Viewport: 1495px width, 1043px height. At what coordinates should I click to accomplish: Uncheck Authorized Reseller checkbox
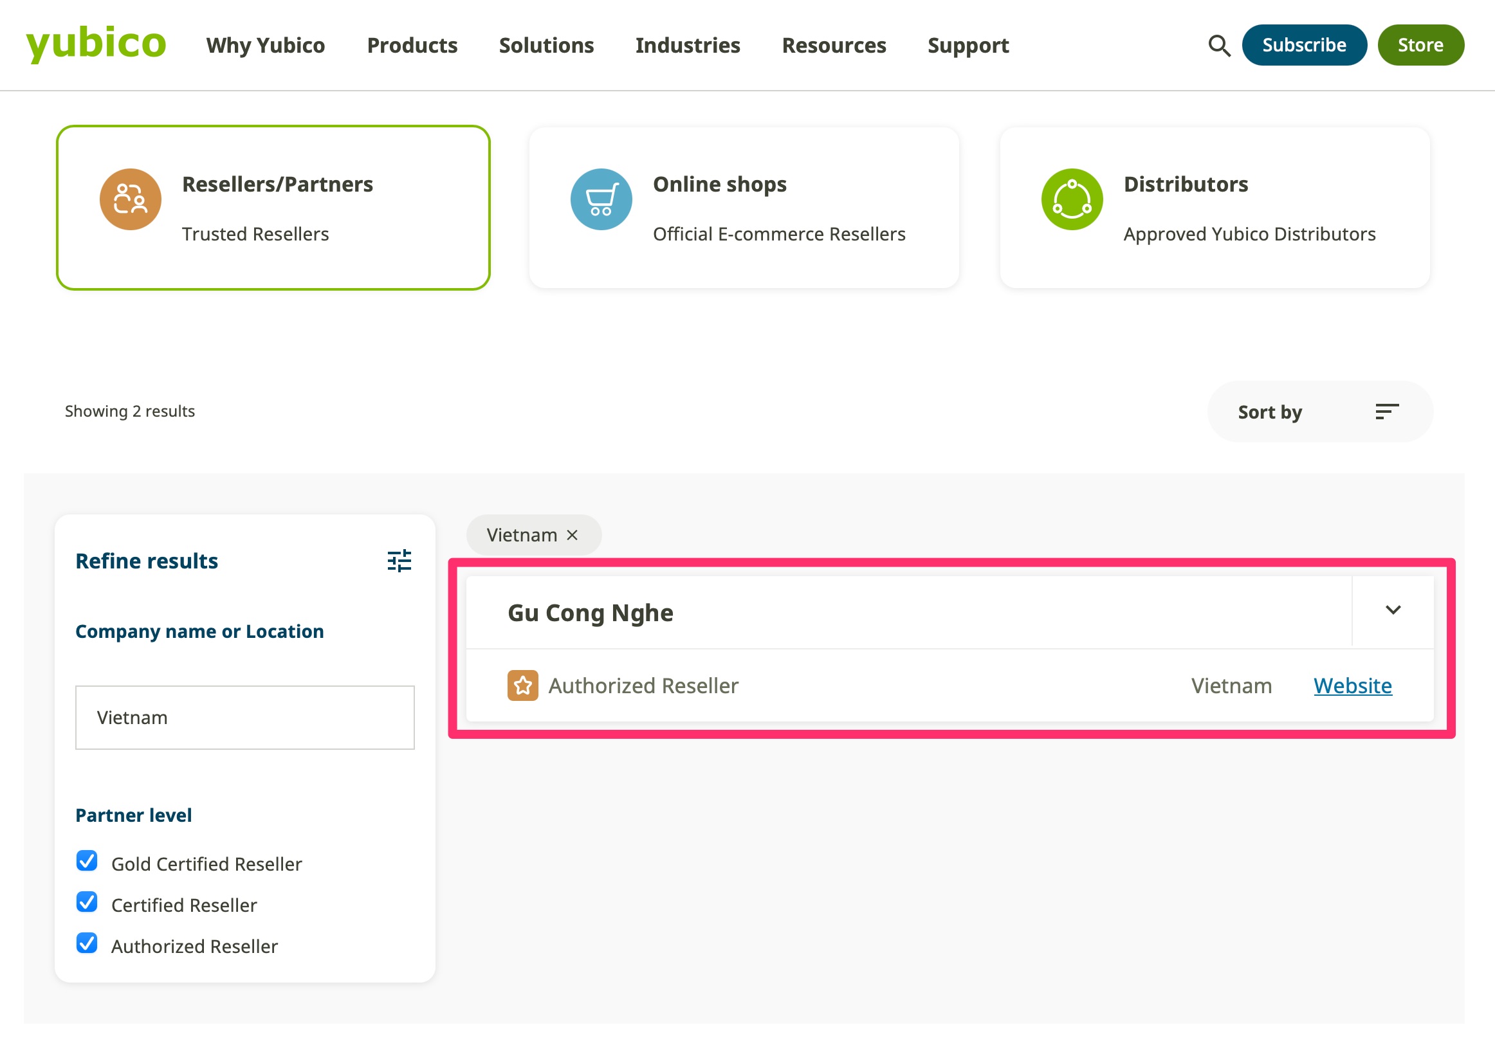pos(87,943)
